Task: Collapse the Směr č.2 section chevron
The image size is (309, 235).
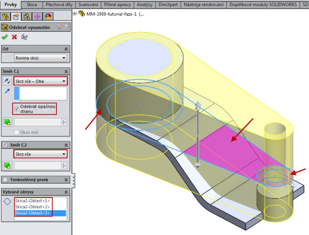Action: [x=66, y=145]
